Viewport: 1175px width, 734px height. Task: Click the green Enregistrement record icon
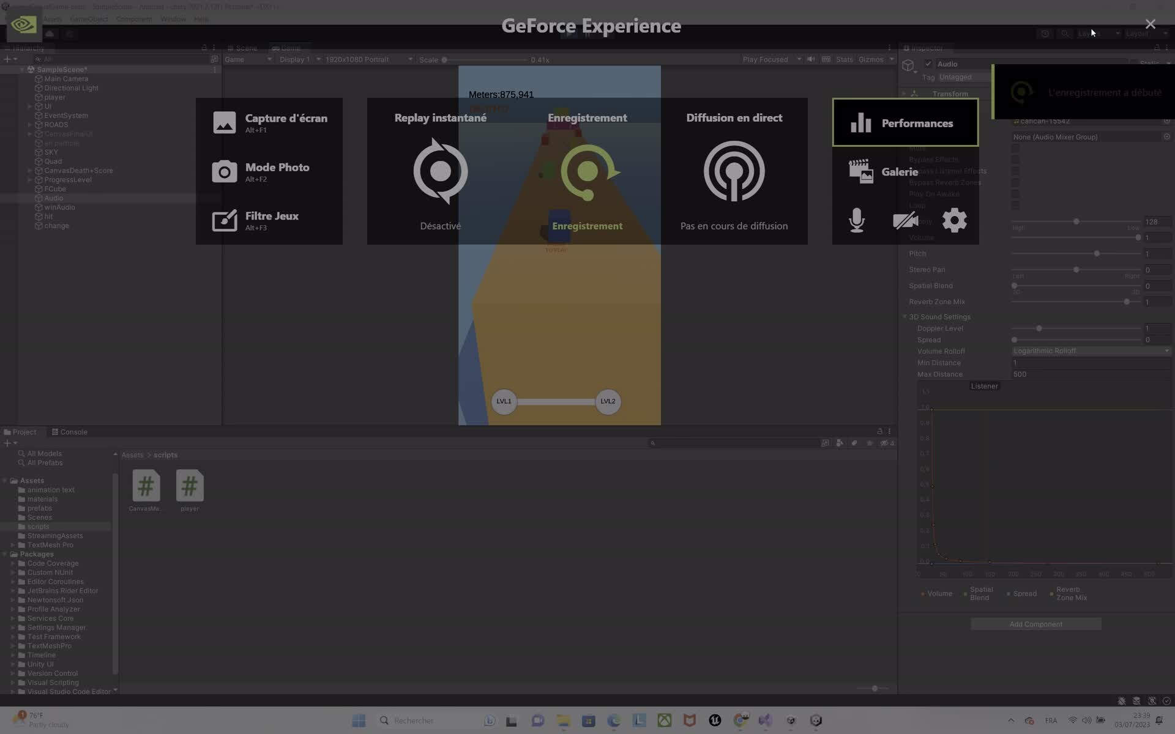tap(587, 171)
